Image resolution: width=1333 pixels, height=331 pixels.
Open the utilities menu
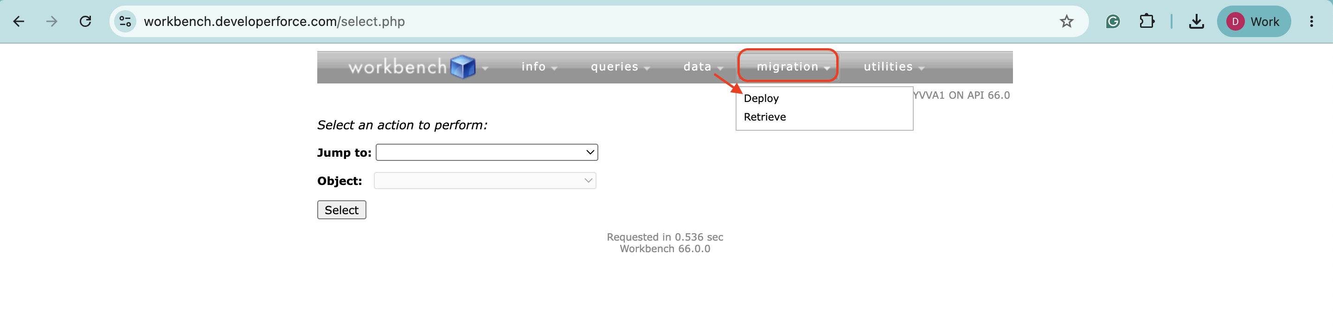(x=894, y=67)
